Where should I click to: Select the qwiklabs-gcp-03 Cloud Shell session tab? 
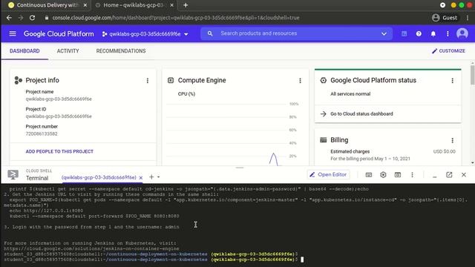click(99, 177)
